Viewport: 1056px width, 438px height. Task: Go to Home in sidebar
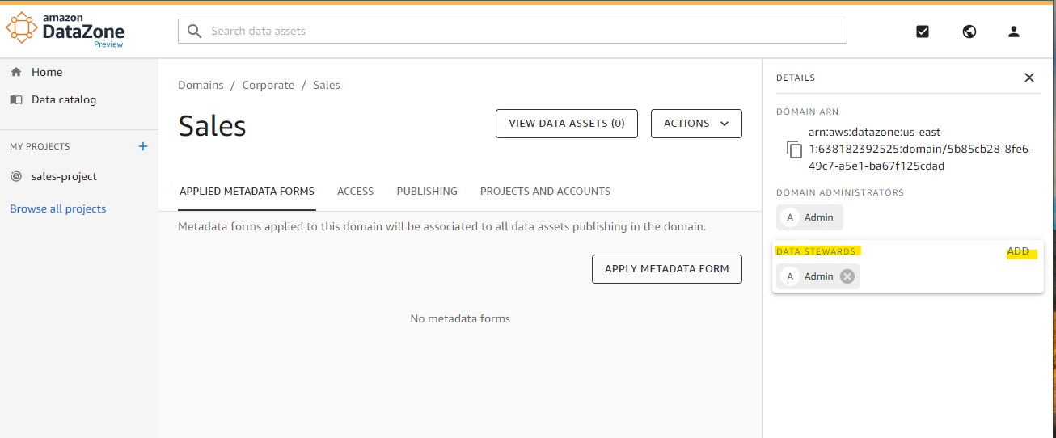[47, 72]
